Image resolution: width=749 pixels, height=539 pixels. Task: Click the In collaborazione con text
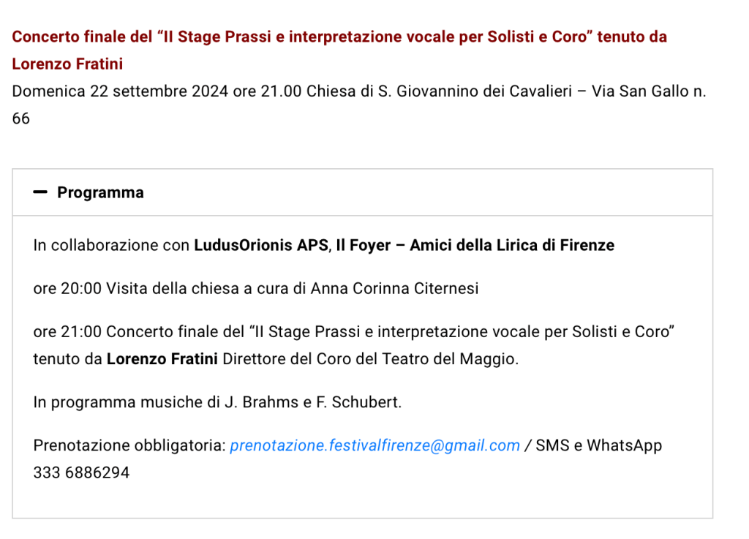(111, 246)
